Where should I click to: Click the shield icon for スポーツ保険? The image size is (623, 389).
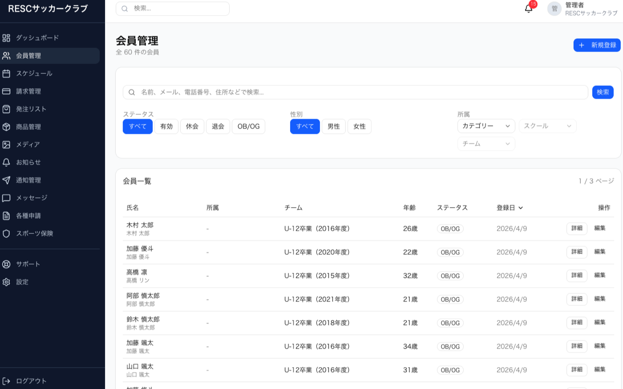pos(6,233)
